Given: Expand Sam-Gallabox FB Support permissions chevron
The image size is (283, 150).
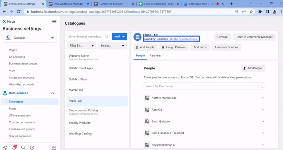Looking at the screenshot, I should point(263,133).
